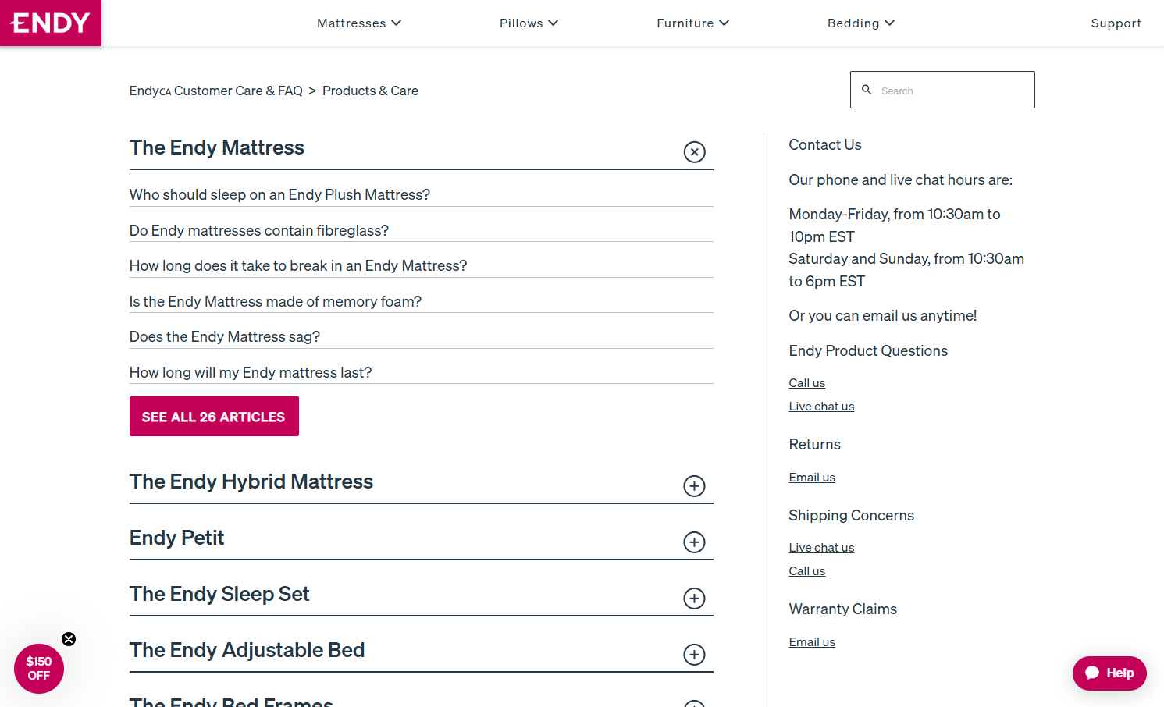1164x707 pixels.
Task: Open the Pillows dropdown menu
Action: tap(529, 23)
